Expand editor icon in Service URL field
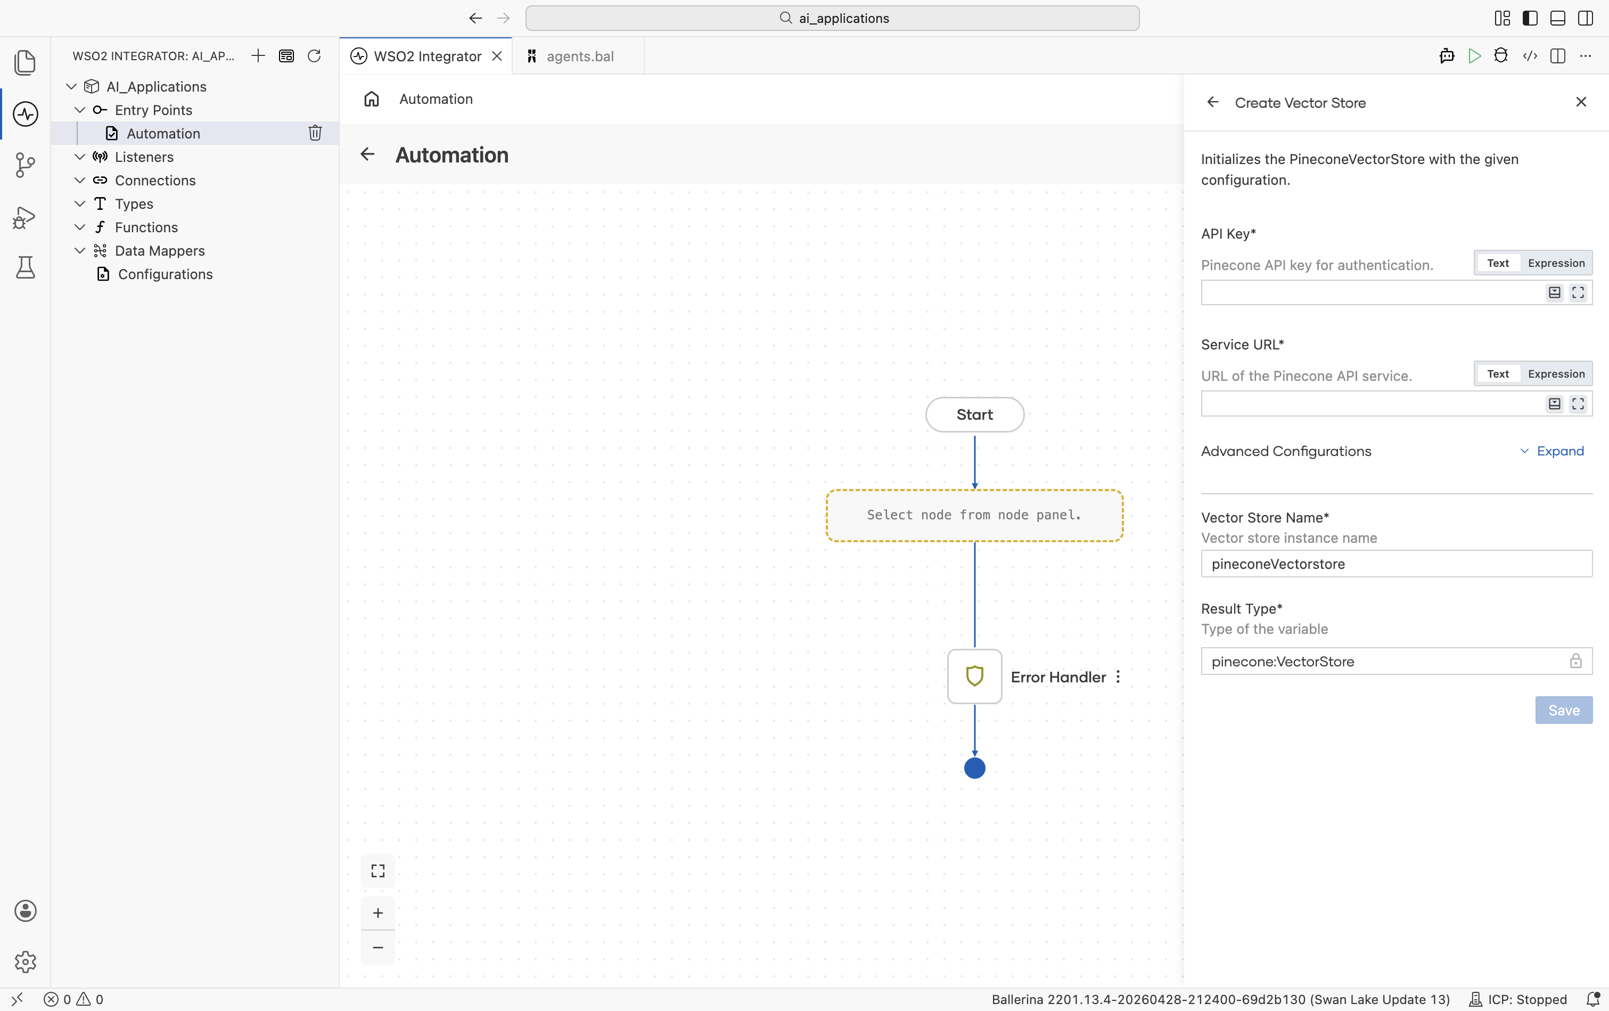Image resolution: width=1609 pixels, height=1011 pixels. tap(1578, 404)
